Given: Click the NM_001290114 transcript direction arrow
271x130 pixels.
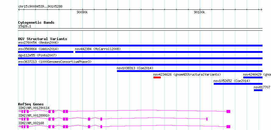Looking at the screenshot, I should pos(19,111).
